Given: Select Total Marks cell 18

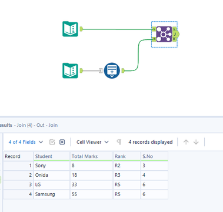Looking at the screenshot, I should [x=91, y=175].
